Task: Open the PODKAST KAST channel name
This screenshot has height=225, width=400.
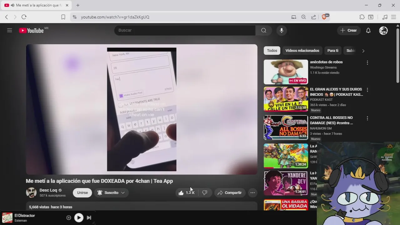Action: (x=321, y=100)
